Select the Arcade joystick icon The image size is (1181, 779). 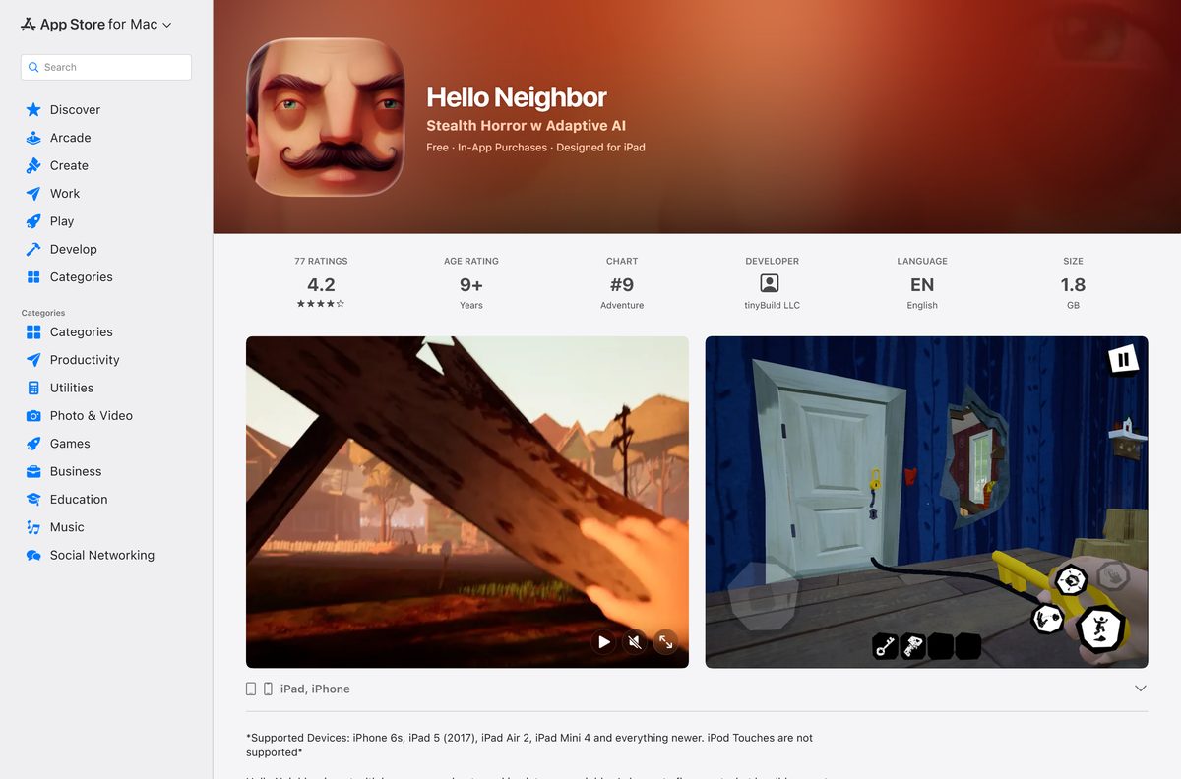[x=33, y=138]
